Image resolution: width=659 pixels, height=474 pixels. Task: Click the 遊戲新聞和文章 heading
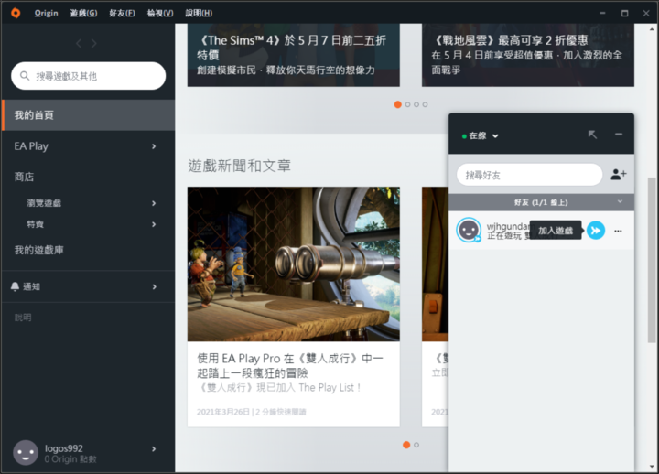click(x=239, y=166)
